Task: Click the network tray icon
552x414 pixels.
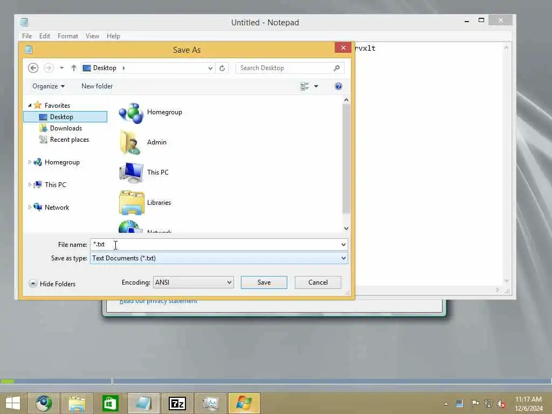Action: pyautogui.click(x=488, y=403)
